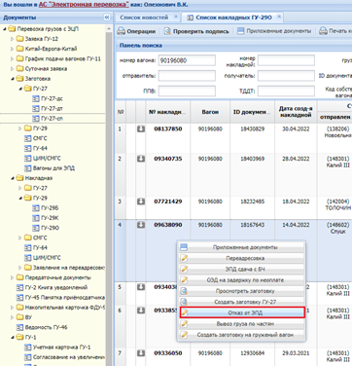Collapse the Заготовка folder
The width and height of the screenshot is (352, 366).
[x=13, y=79]
